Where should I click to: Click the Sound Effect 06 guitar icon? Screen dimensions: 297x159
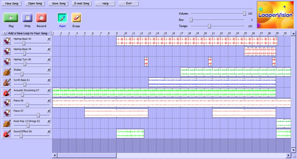(x=7, y=133)
